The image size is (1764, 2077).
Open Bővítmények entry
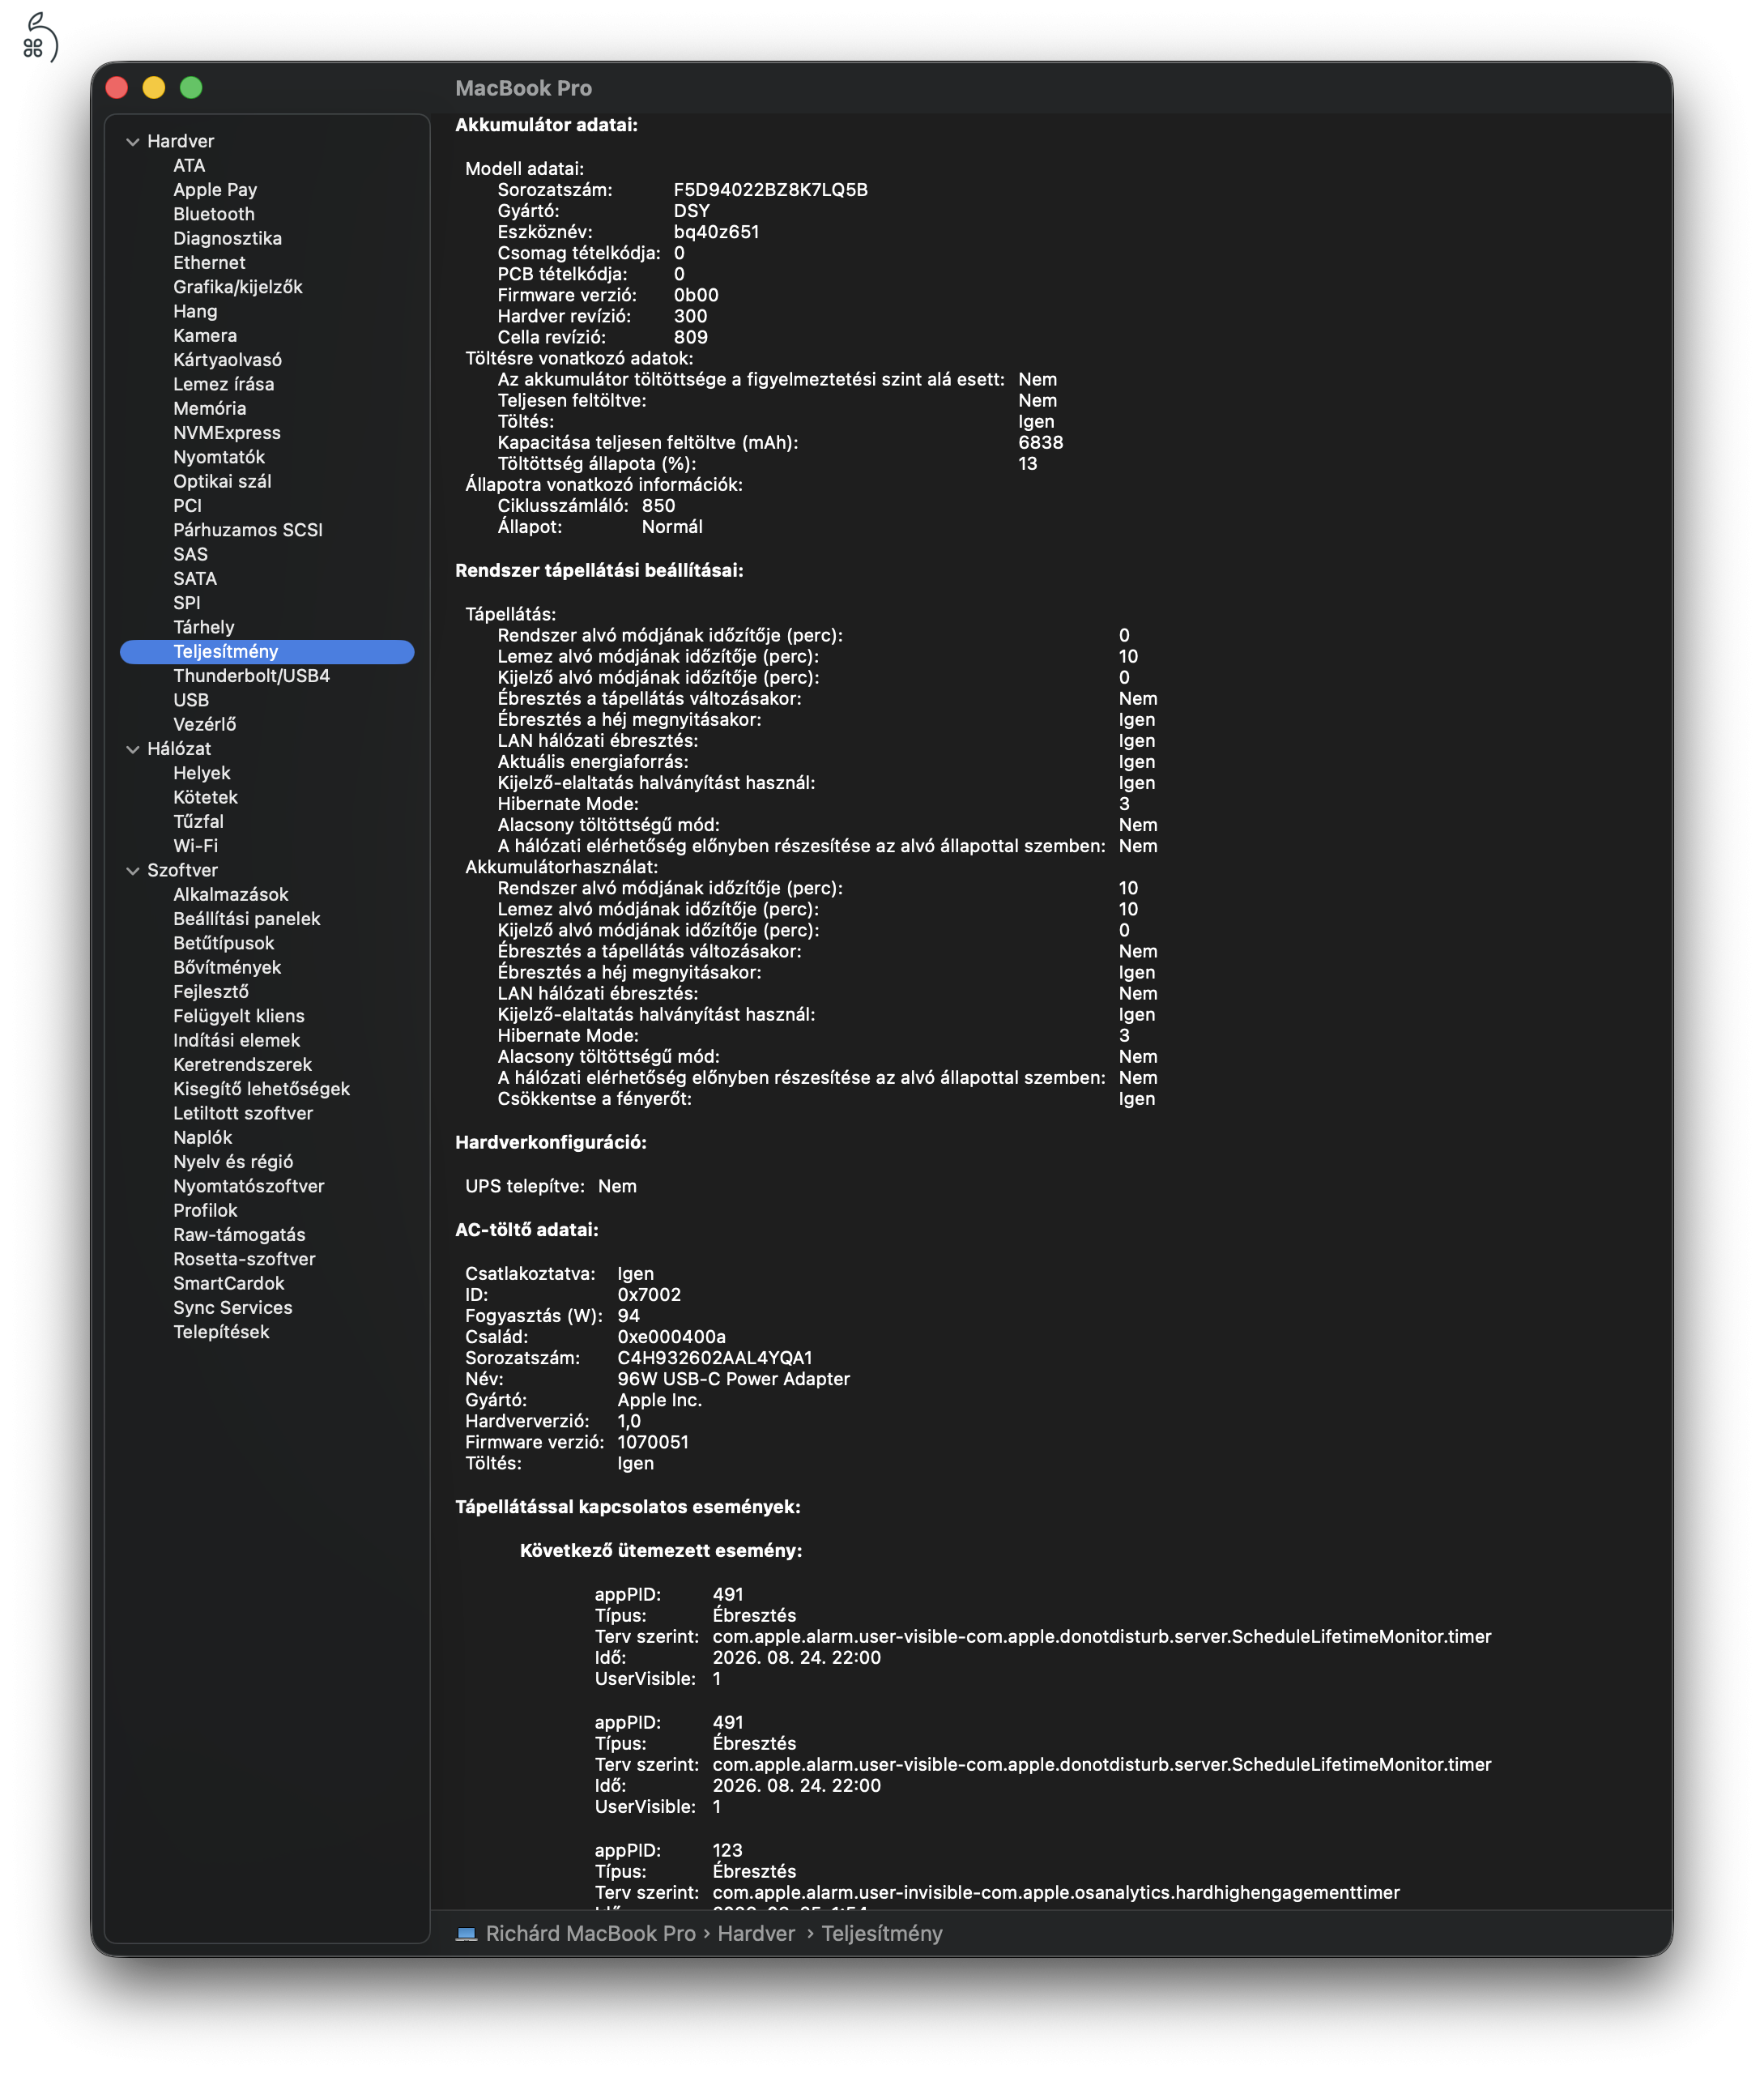(x=228, y=967)
